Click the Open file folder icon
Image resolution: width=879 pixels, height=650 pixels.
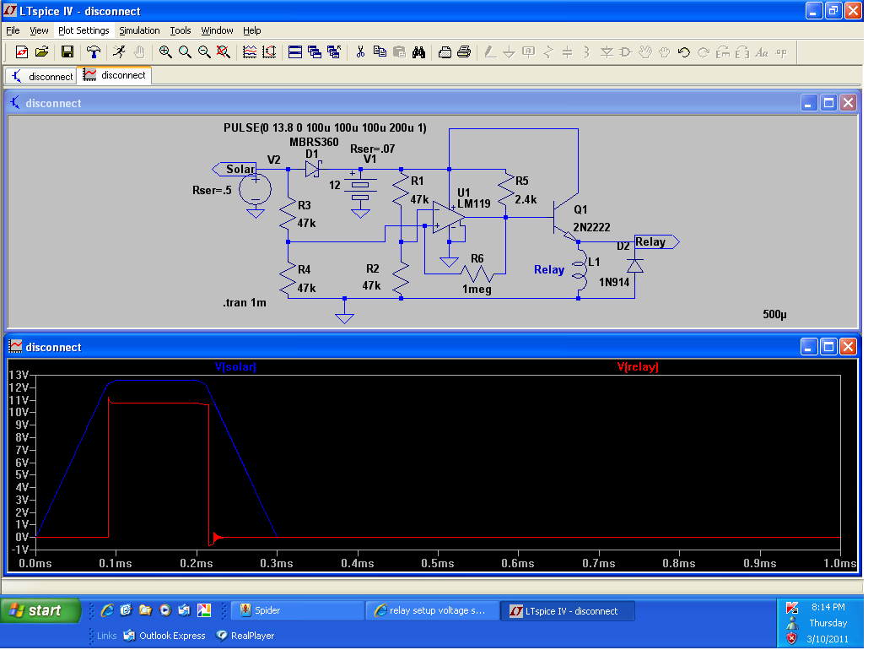click(x=41, y=52)
